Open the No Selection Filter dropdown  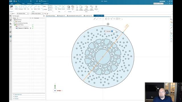click(x=23, y=14)
